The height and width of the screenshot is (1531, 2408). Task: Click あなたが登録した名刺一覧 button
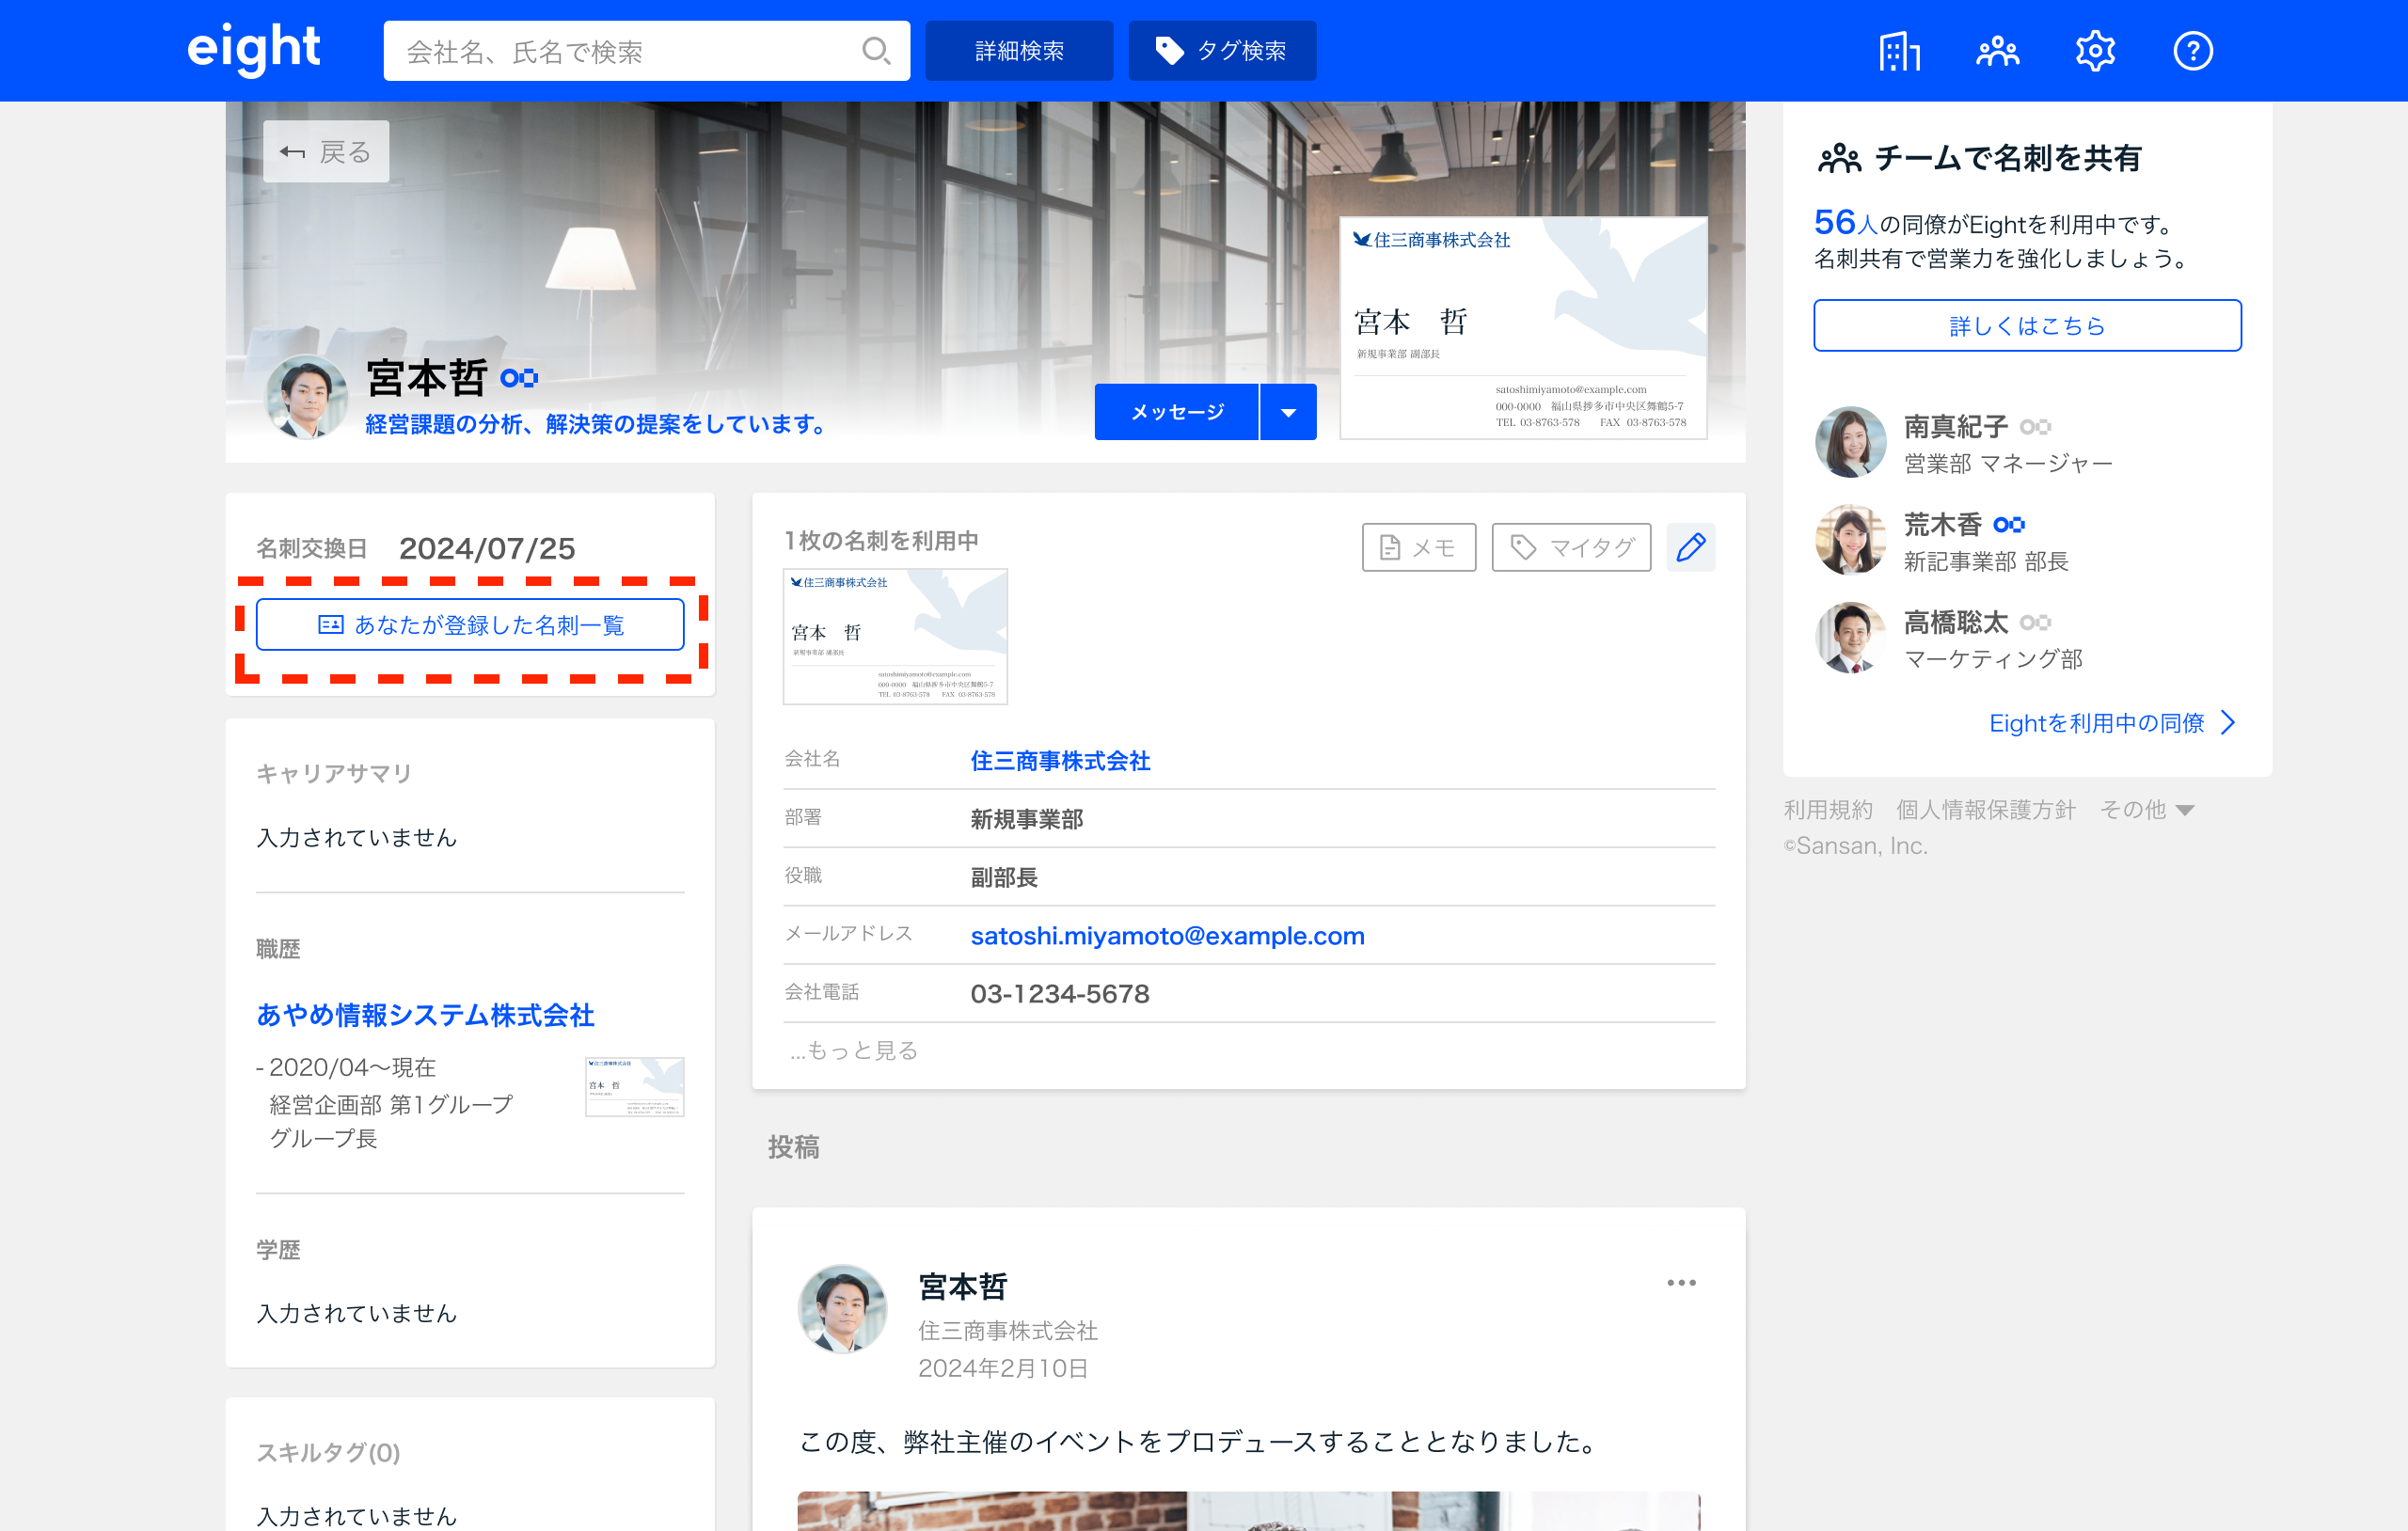point(470,625)
